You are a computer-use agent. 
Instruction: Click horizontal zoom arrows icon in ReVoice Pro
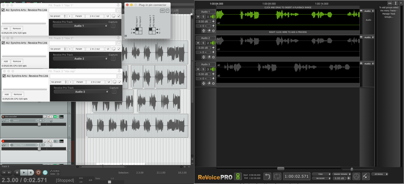pyautogui.click(x=390, y=3)
